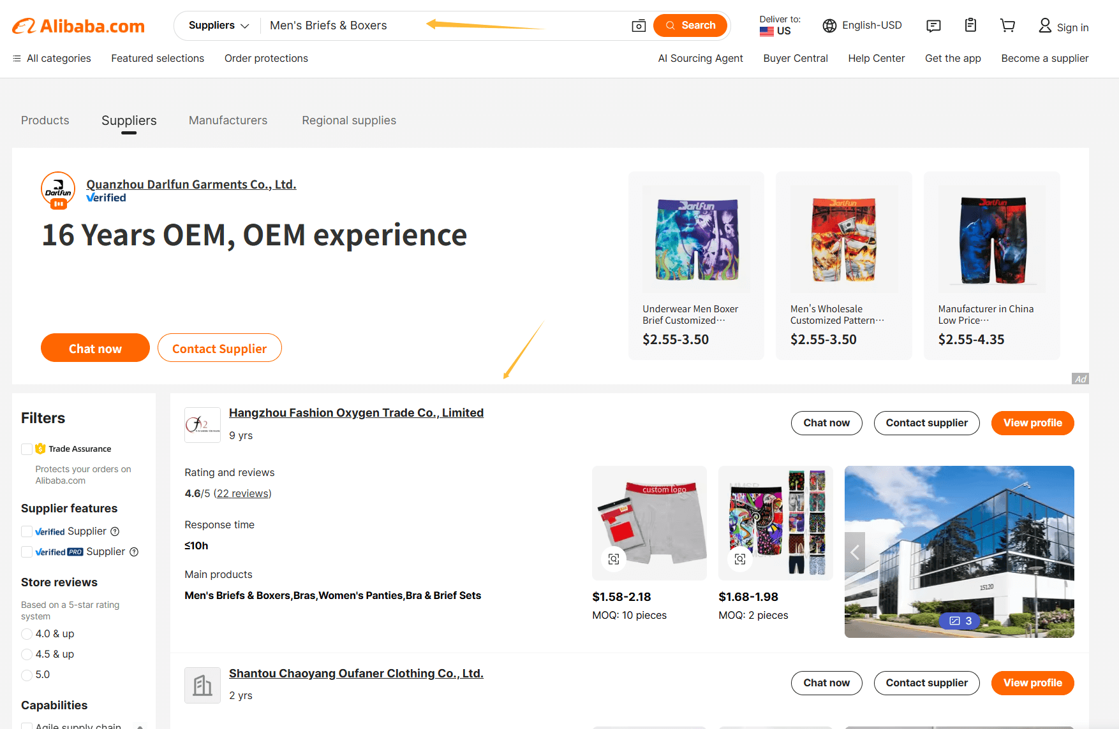Click the Alibaba.com logo

[78, 26]
